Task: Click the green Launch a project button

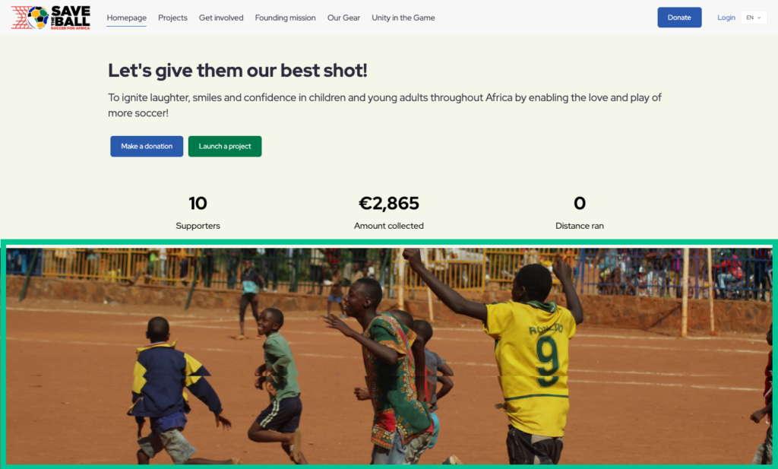Action: pos(225,147)
